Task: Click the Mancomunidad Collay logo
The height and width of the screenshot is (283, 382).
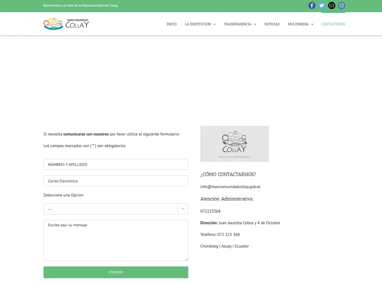Action: point(66,23)
